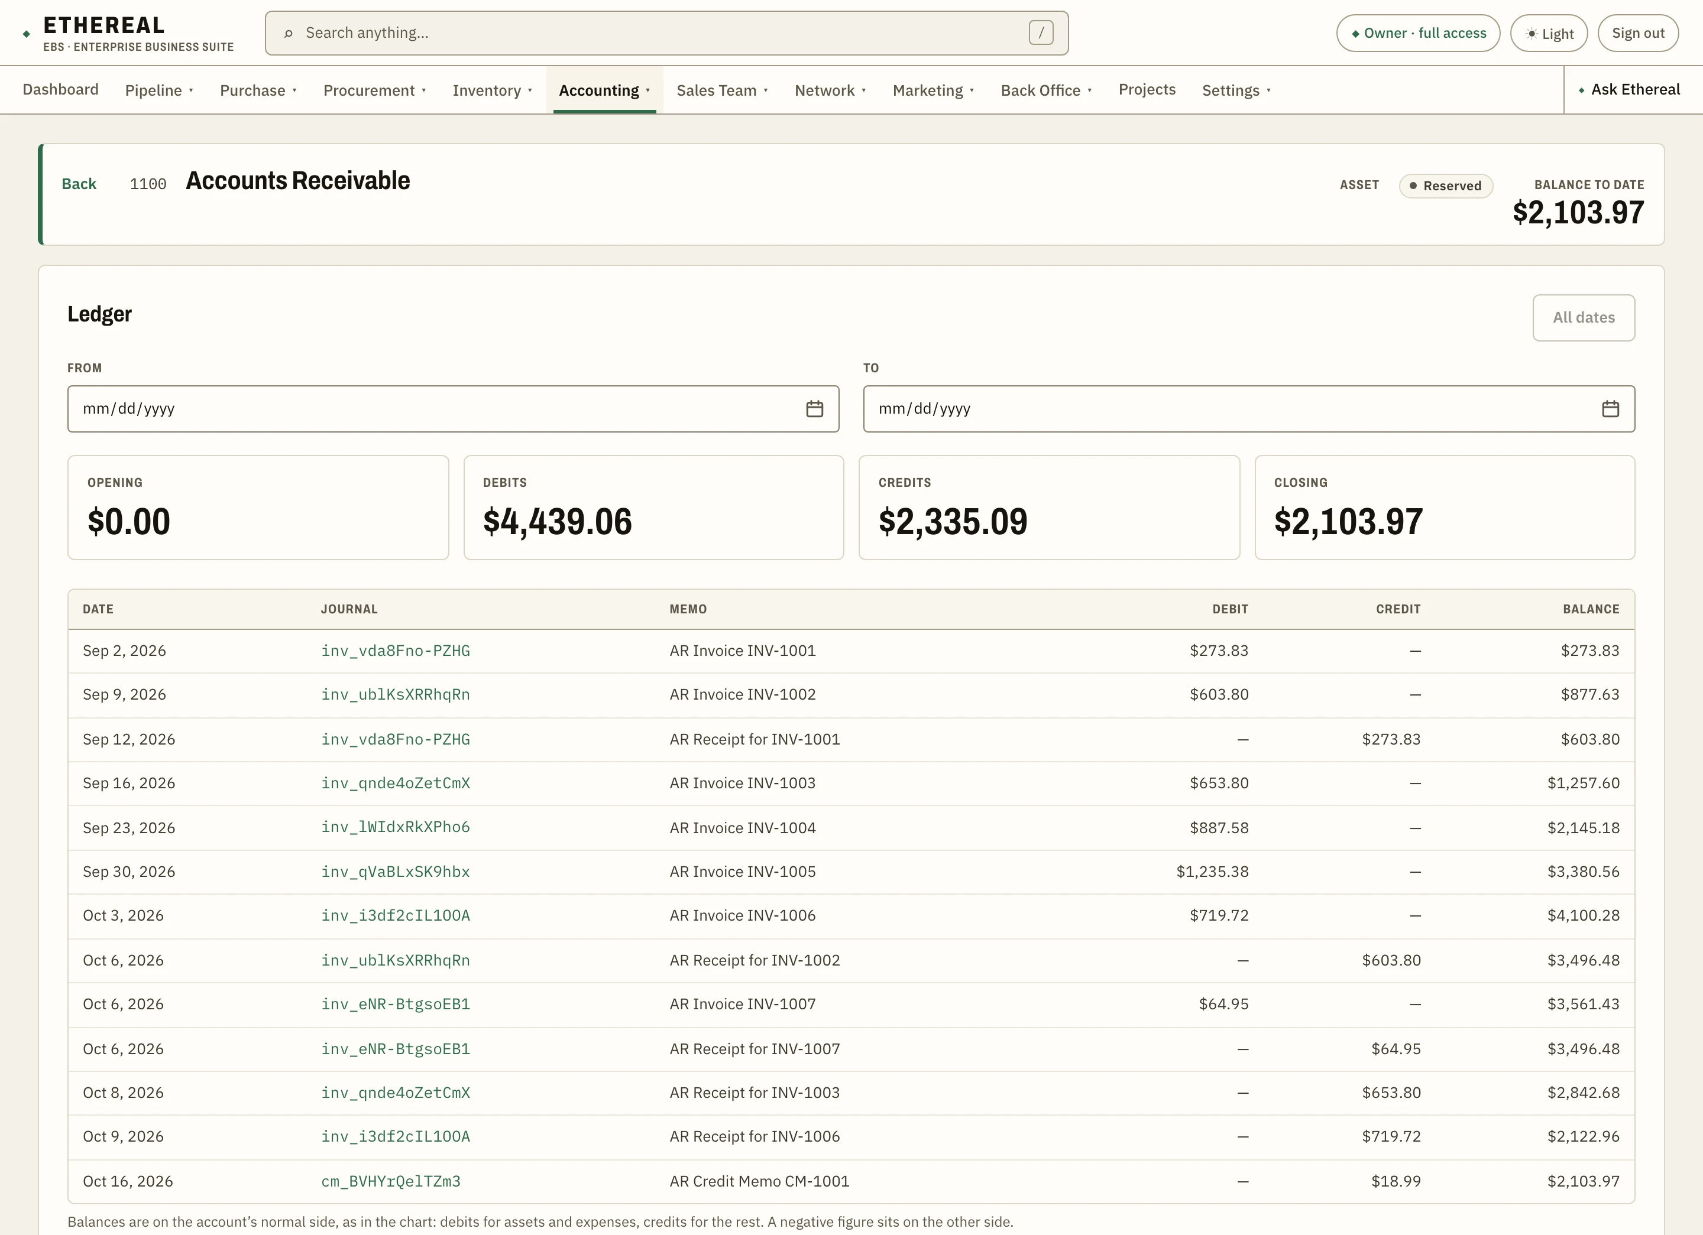Expand the Inventory menu
1703x1235 pixels.
pyautogui.click(x=493, y=90)
